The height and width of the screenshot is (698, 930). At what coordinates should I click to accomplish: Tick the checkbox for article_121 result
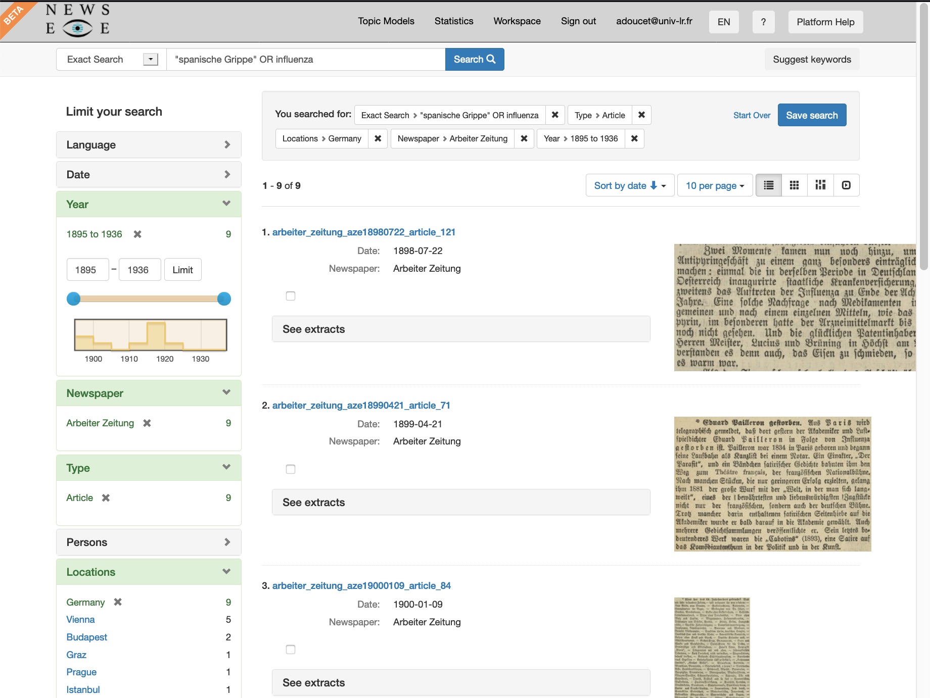click(291, 296)
